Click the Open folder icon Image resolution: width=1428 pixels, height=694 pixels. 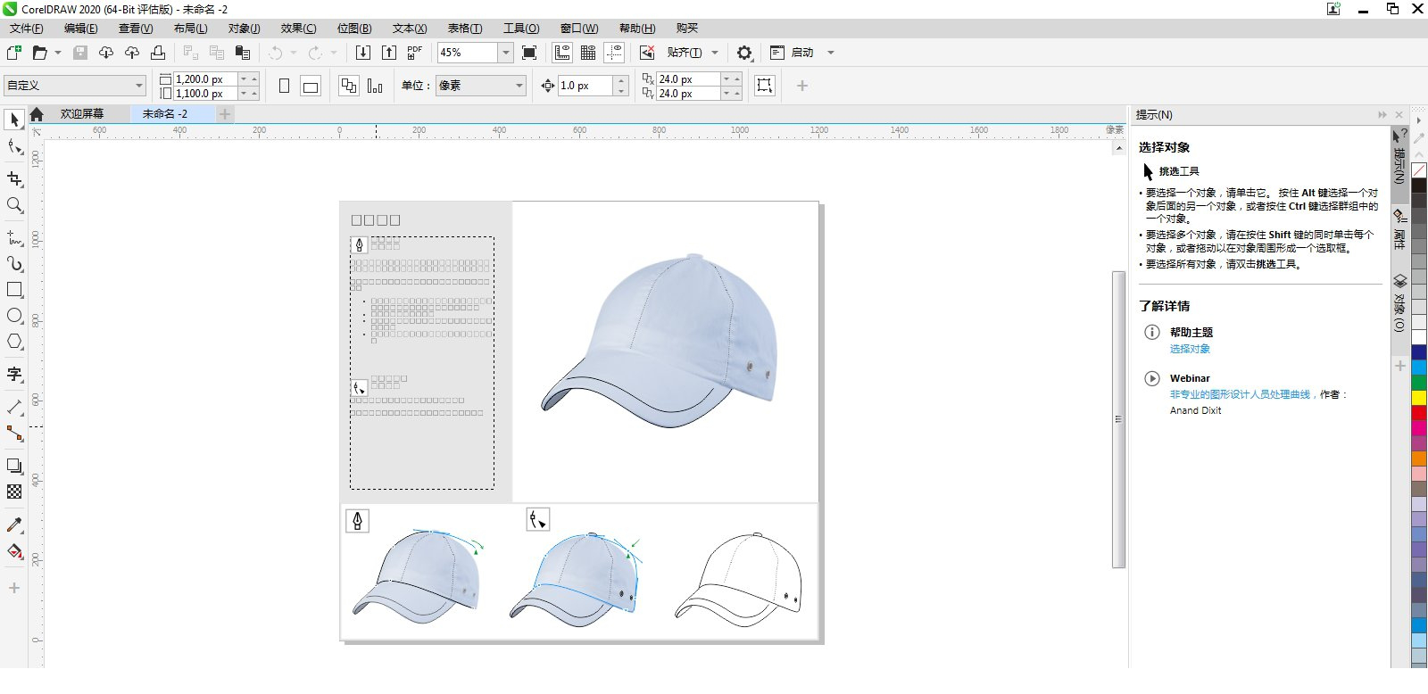[x=39, y=53]
